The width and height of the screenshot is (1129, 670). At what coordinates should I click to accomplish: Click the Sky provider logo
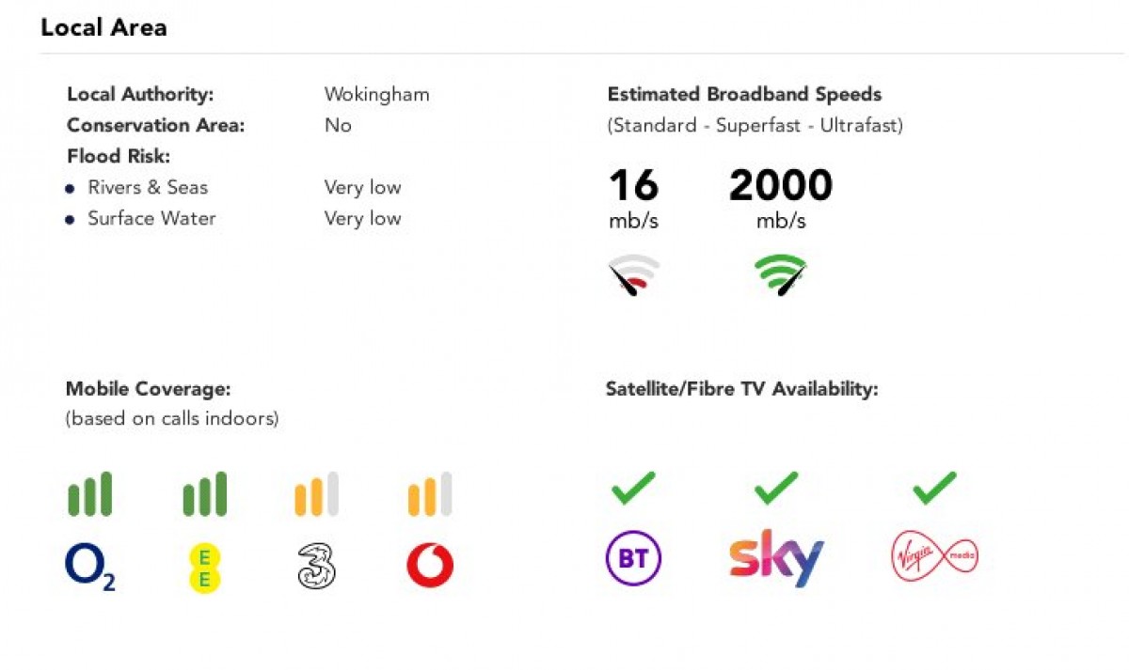coord(776,558)
